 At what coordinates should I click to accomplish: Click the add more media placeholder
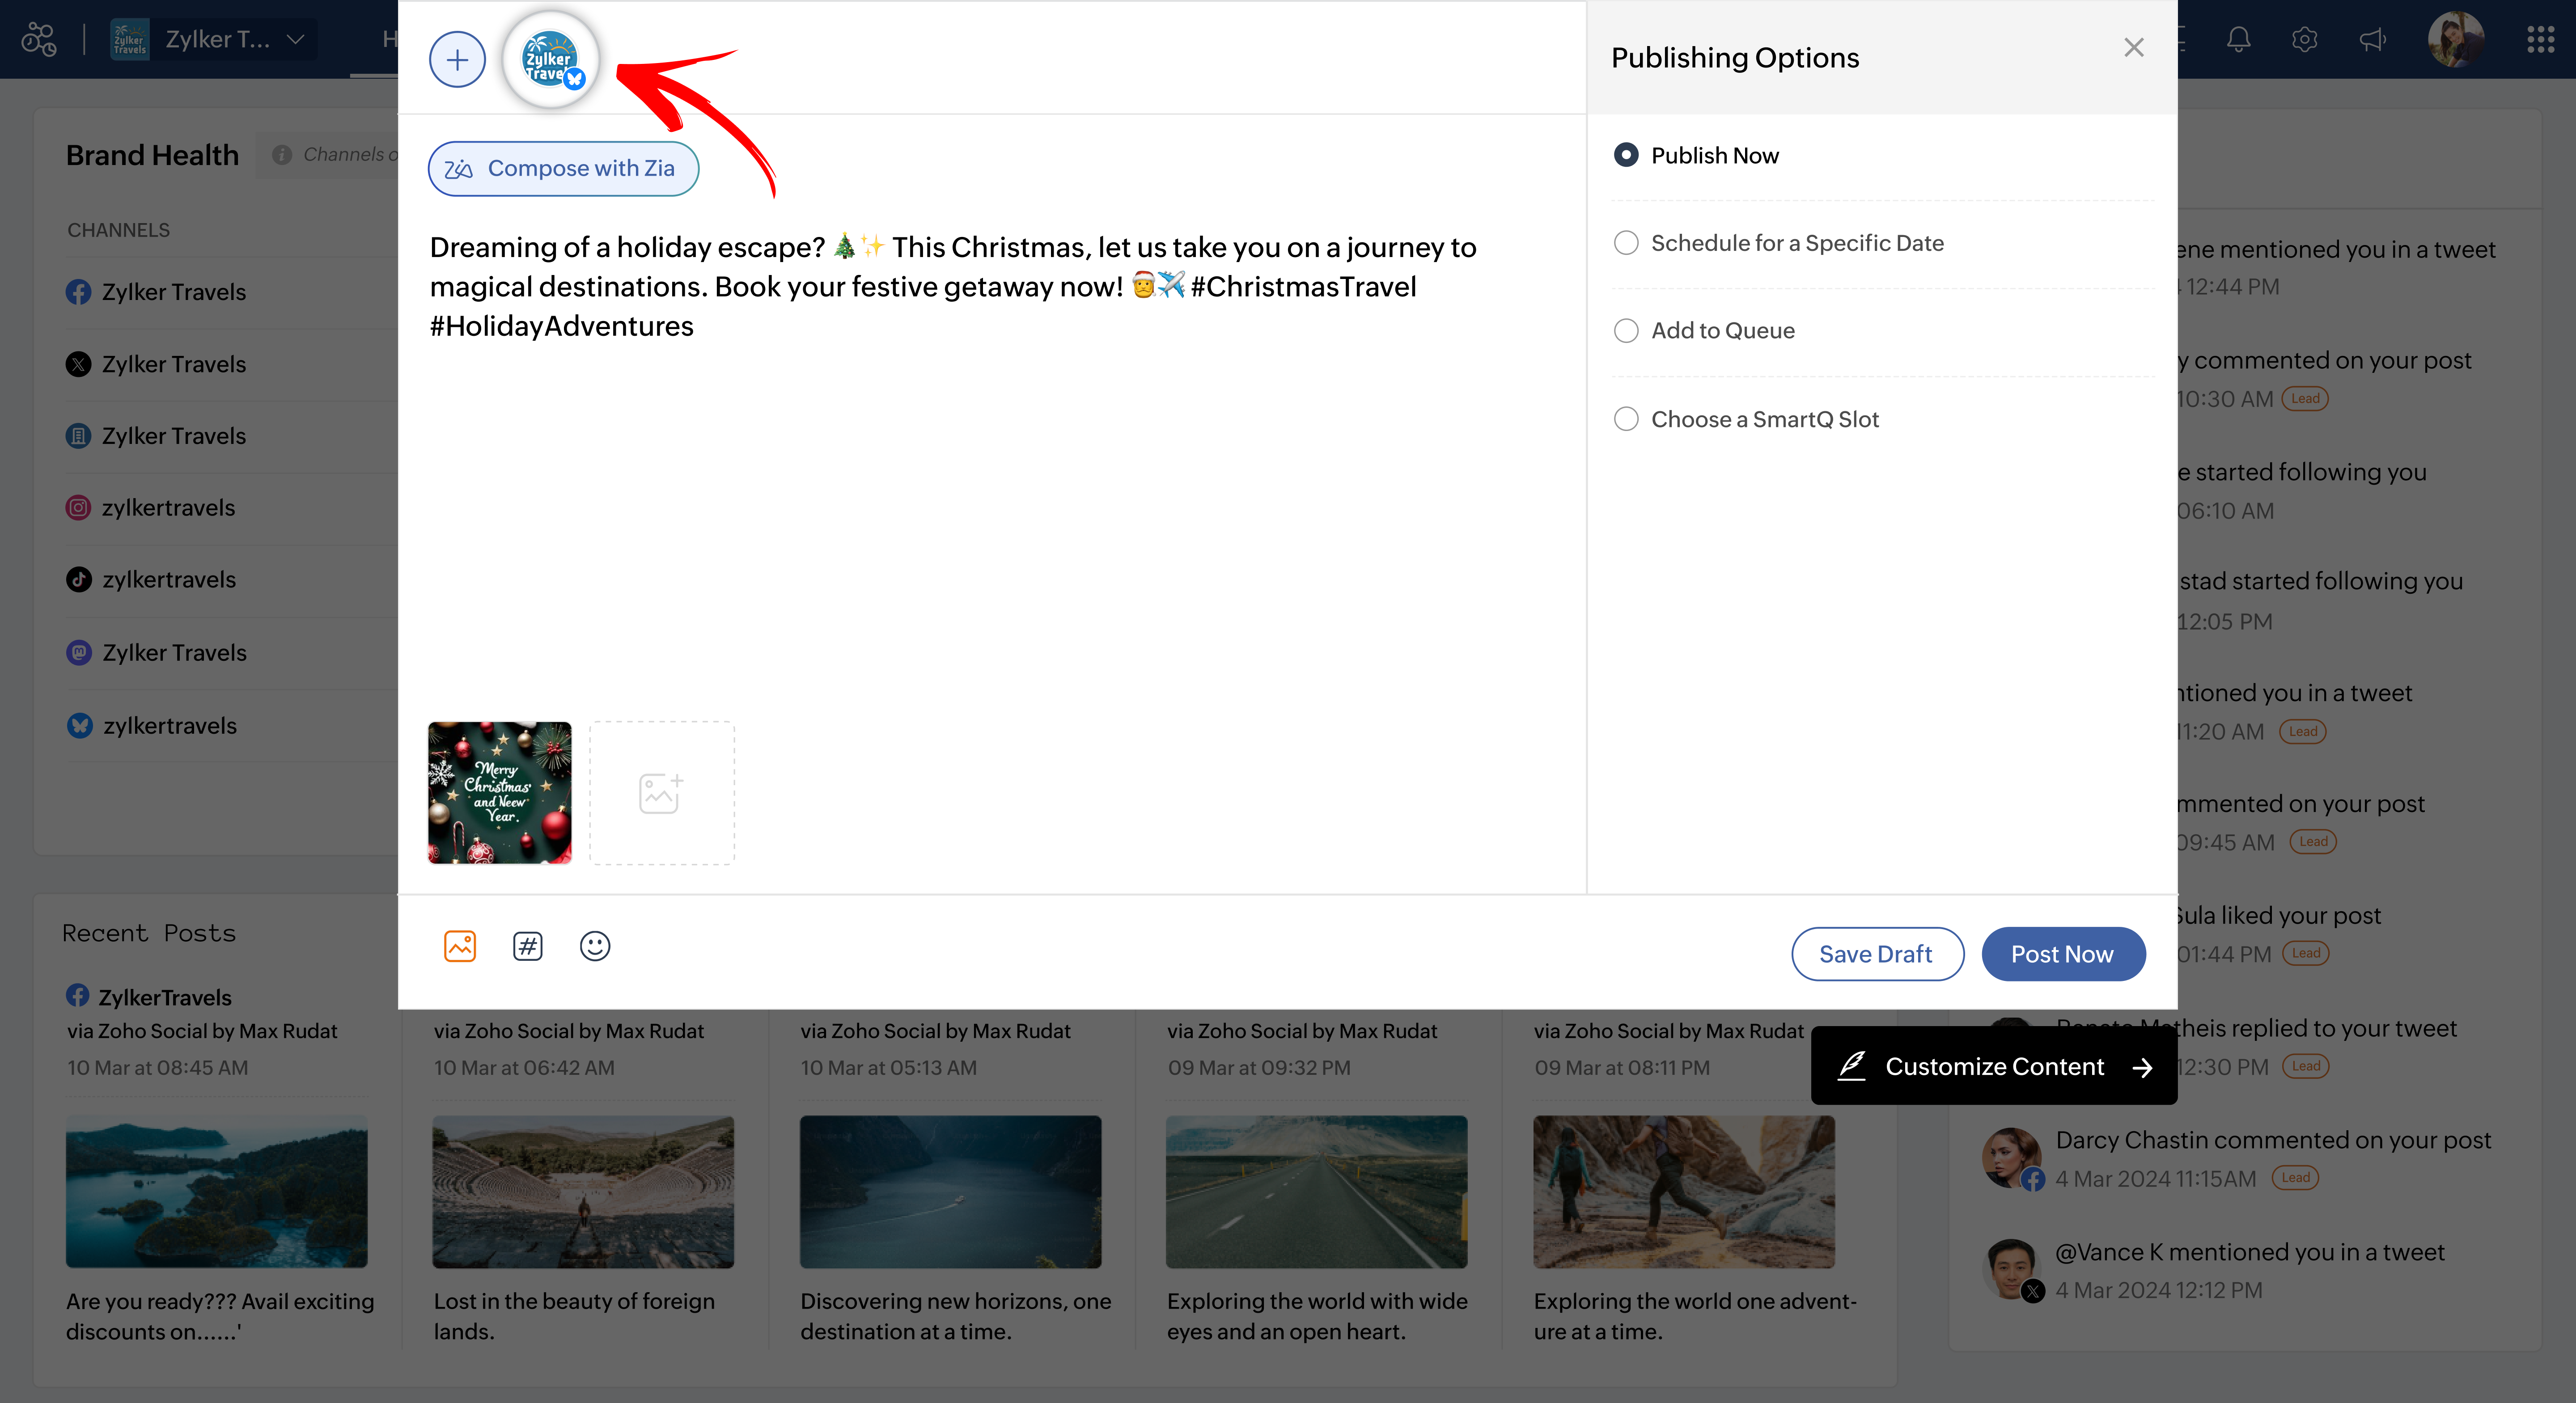662,793
